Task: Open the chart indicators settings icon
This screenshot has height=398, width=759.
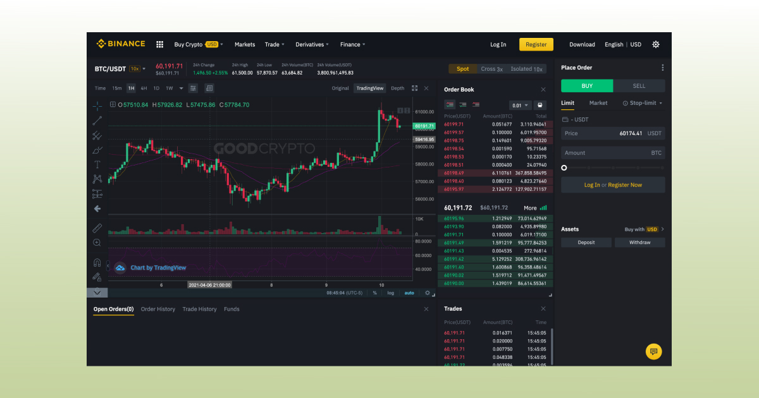Action: [193, 88]
